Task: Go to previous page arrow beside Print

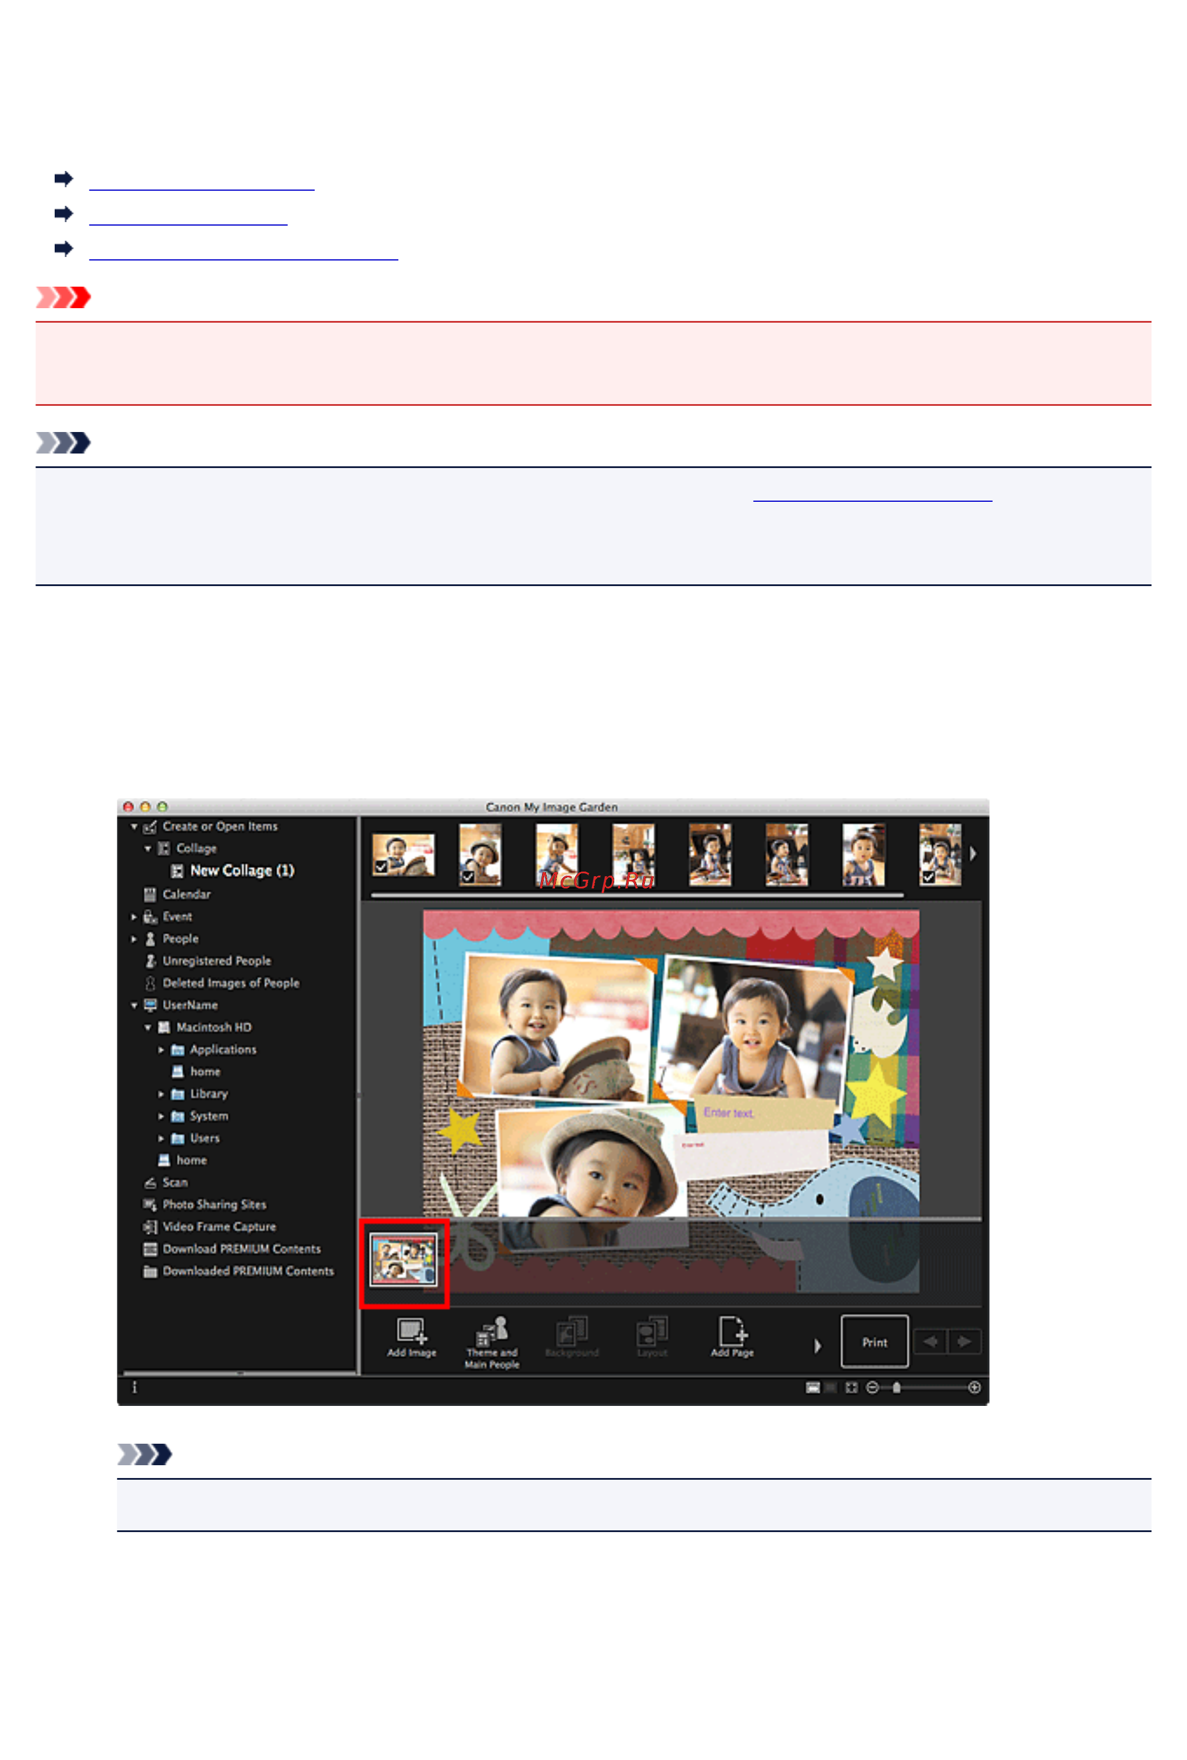Action: 931,1341
